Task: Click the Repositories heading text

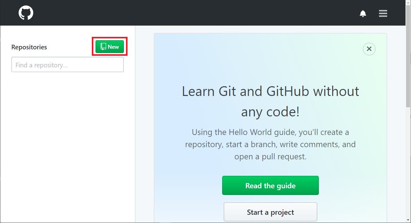Action: coord(29,47)
